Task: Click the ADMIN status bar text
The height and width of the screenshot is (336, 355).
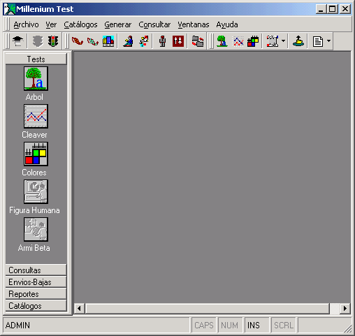Action: (17, 326)
